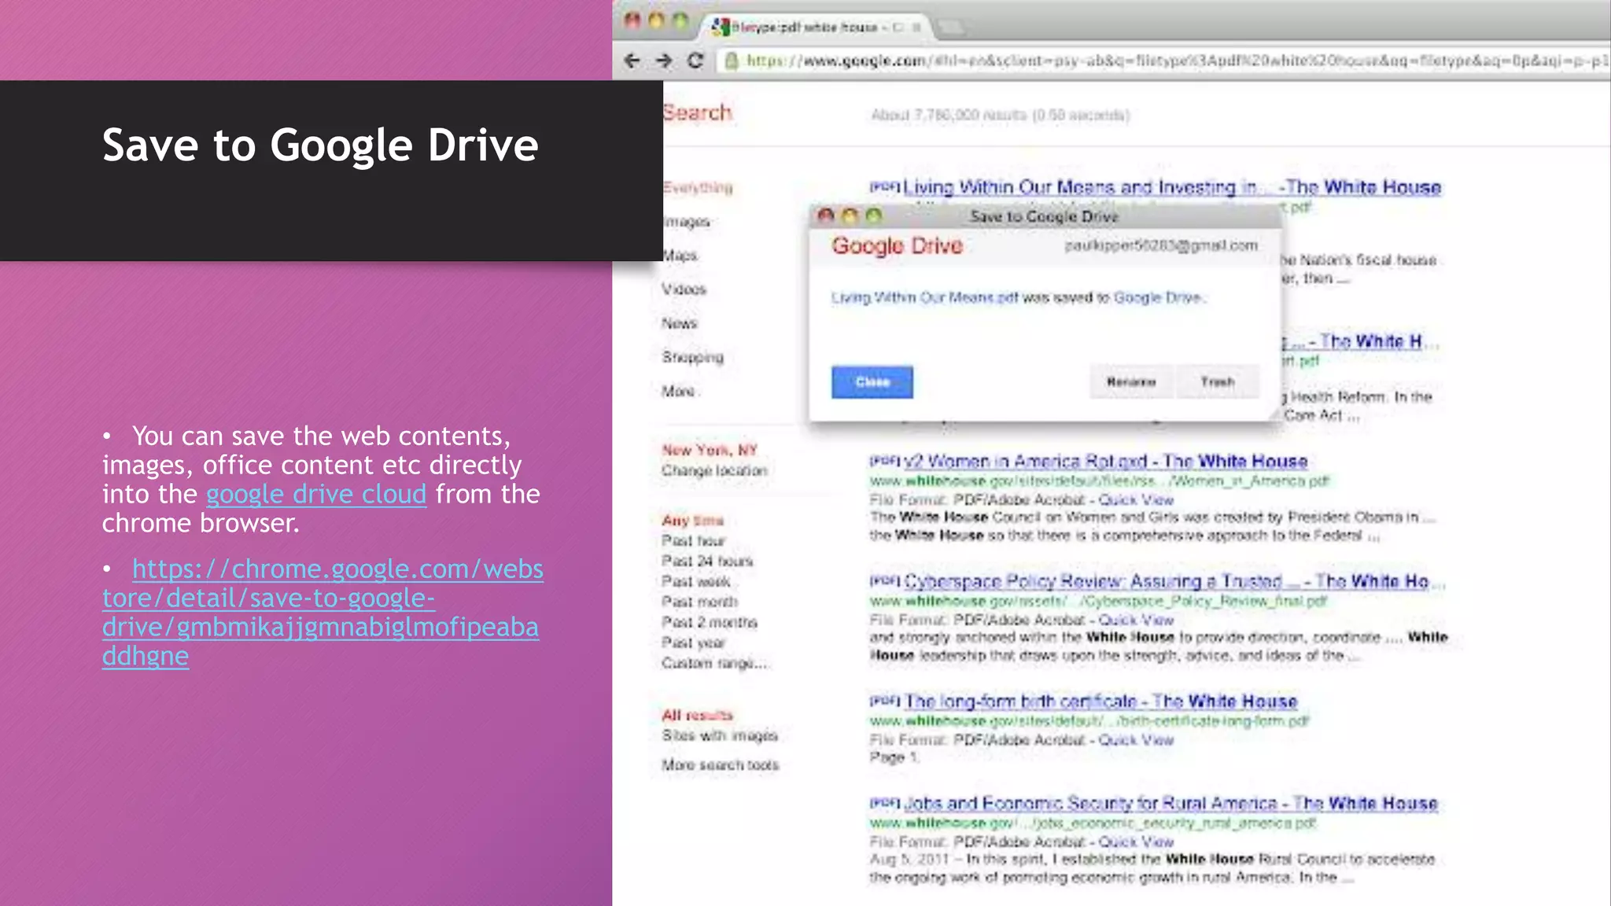
Task: Open Living Within Our Means search result
Action: (x=1172, y=187)
